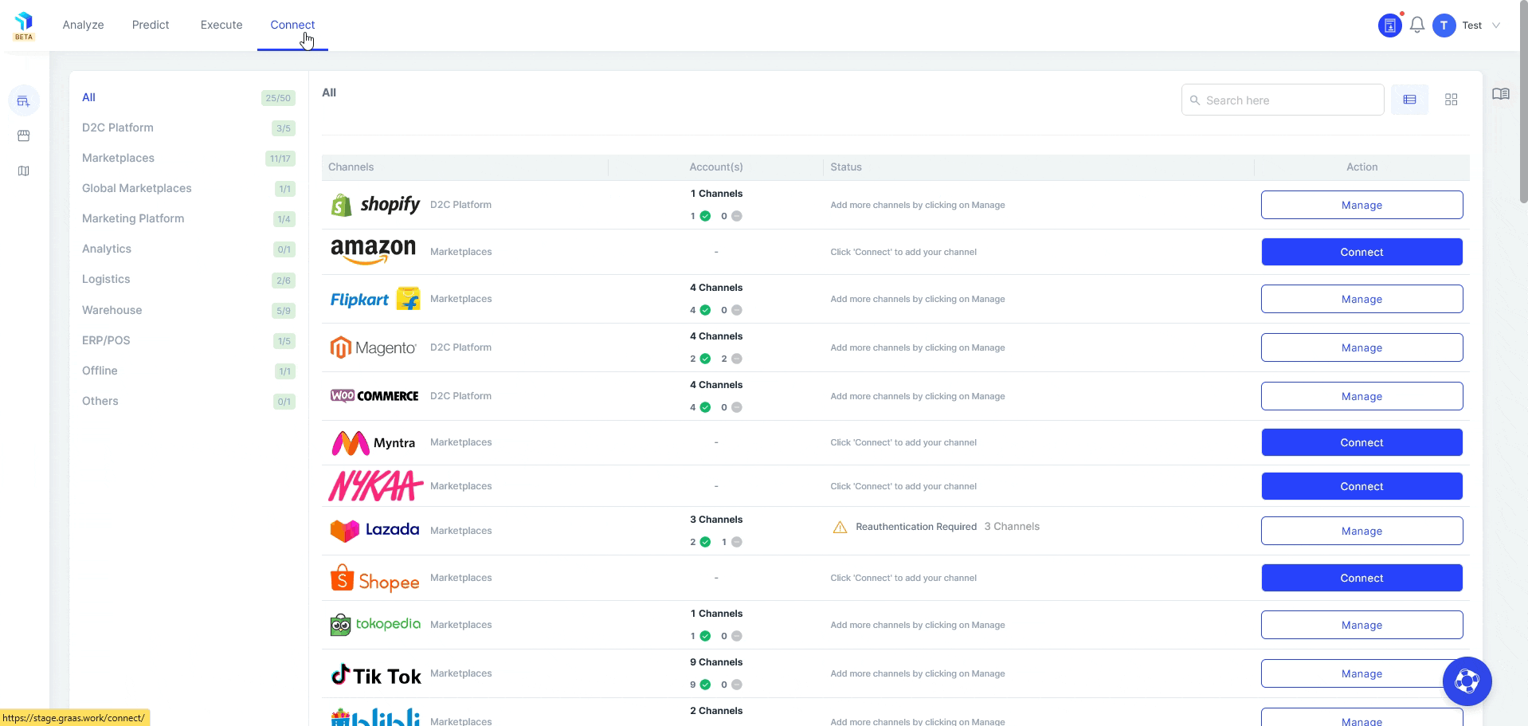The width and height of the screenshot is (1528, 726).
Task: Click the Amazon logo
Action: 374,251
